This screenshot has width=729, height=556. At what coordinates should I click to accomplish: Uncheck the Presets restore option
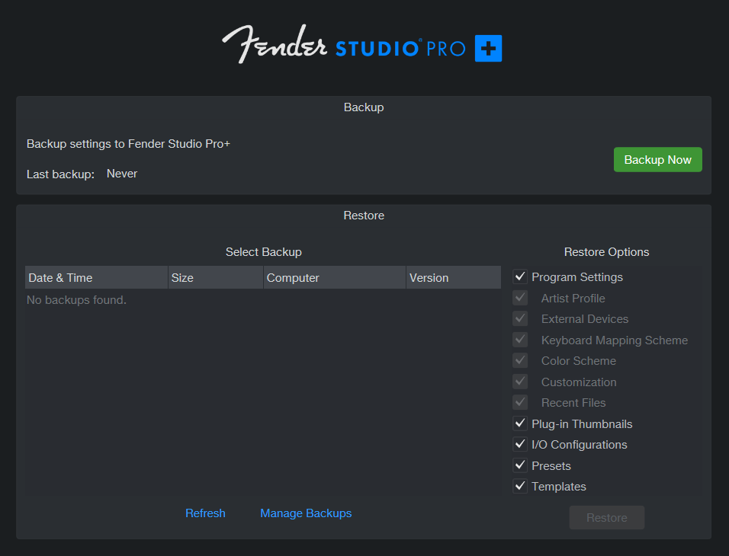[520, 465]
